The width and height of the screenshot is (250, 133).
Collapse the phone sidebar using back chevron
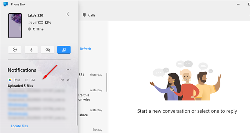[68, 14]
